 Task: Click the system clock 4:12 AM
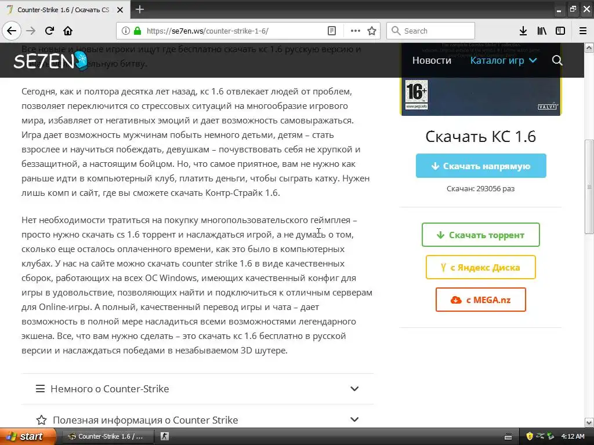click(573, 436)
